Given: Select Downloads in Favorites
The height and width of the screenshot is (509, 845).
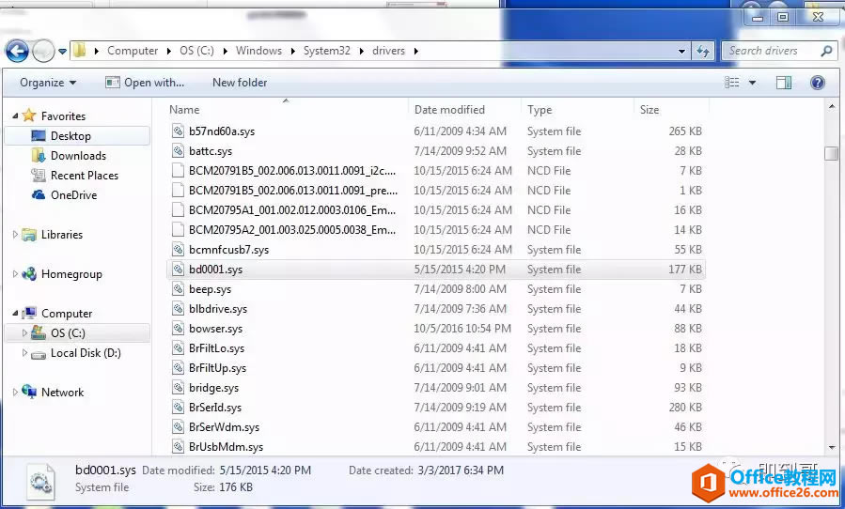Looking at the screenshot, I should [x=76, y=156].
